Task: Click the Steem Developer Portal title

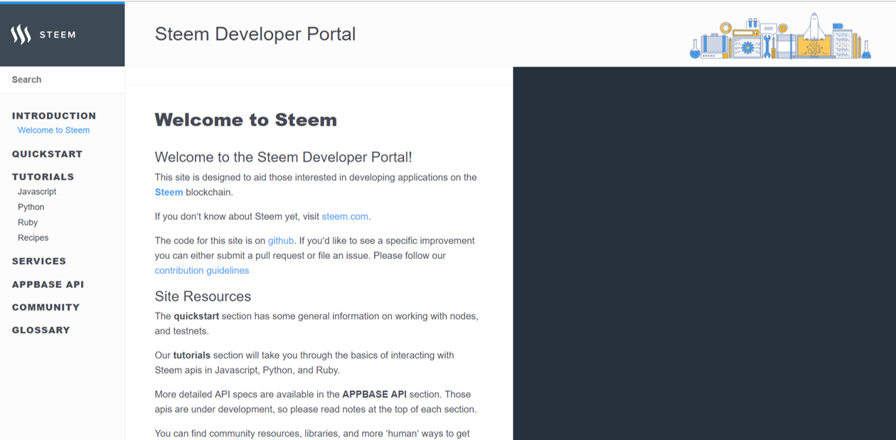Action: point(255,34)
